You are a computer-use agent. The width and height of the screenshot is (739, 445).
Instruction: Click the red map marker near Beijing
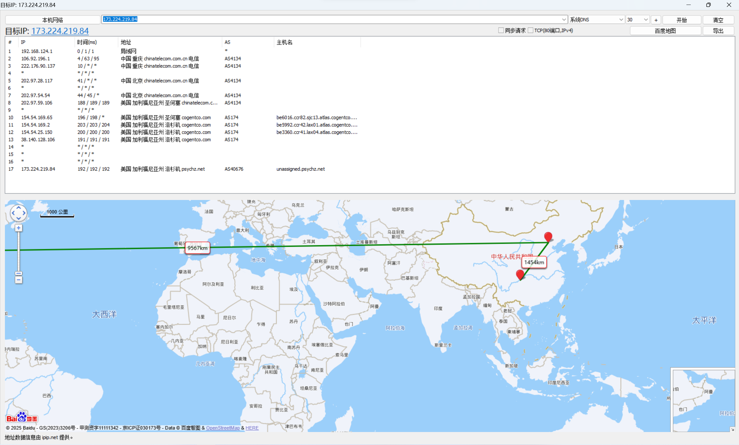[x=548, y=237]
